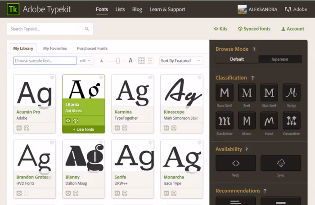Click the search magnifier icon
Screen dimensions: 315x205
[87, 29]
